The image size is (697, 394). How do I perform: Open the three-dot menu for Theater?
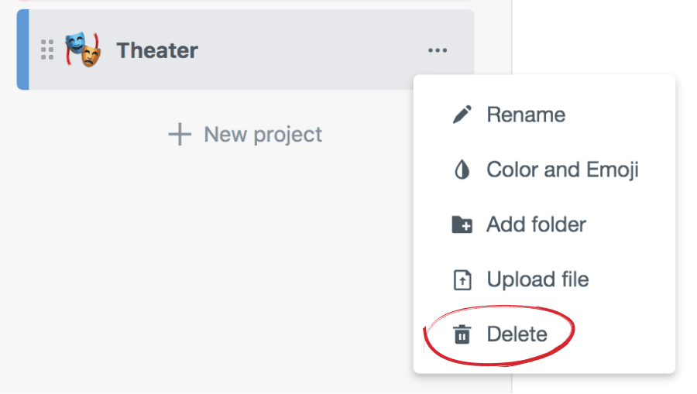coord(438,50)
